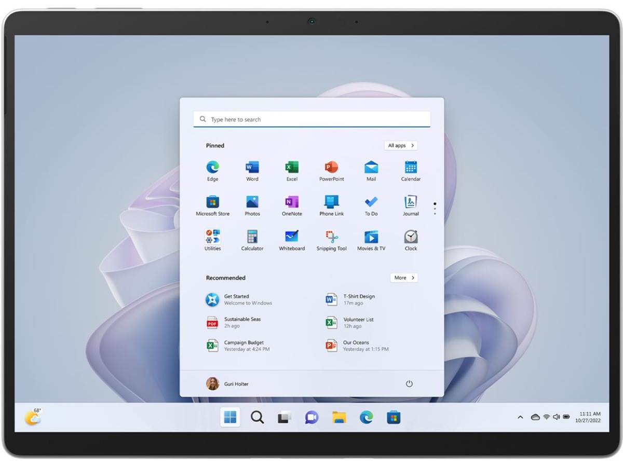The width and height of the screenshot is (623, 467).
Task: Click the power button in Start menu
Action: pyautogui.click(x=409, y=384)
